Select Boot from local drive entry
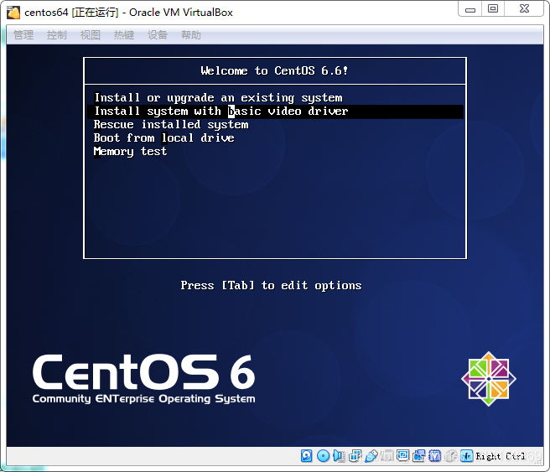 pyautogui.click(x=275, y=137)
